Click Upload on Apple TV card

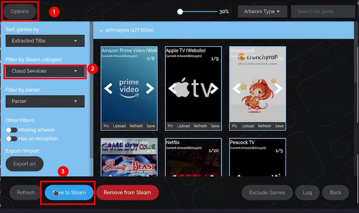(x=184, y=126)
